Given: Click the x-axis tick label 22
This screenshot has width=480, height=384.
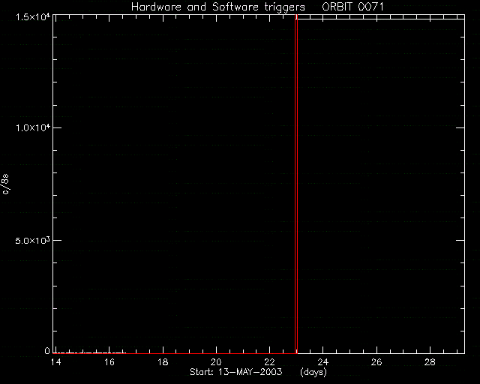Looking at the screenshot, I should [269, 362].
